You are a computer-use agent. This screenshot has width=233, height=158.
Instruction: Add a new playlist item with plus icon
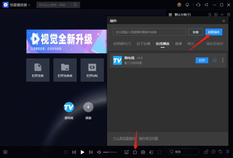coord(222,15)
